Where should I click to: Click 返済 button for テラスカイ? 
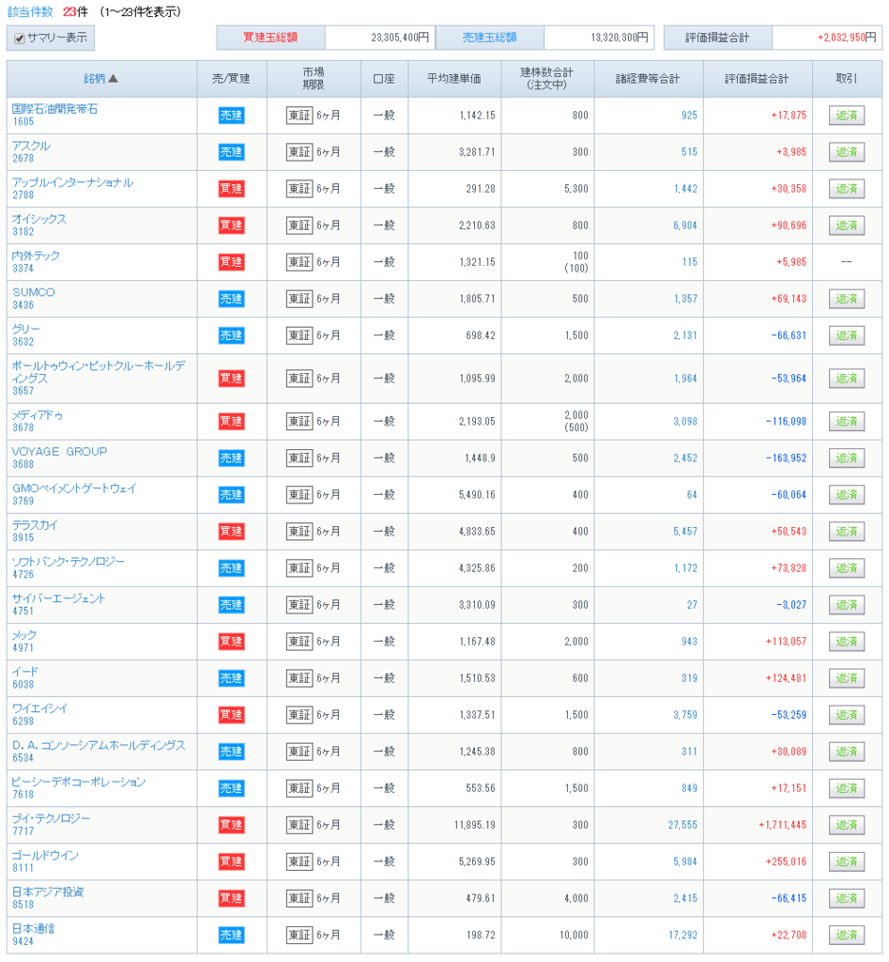point(846,532)
